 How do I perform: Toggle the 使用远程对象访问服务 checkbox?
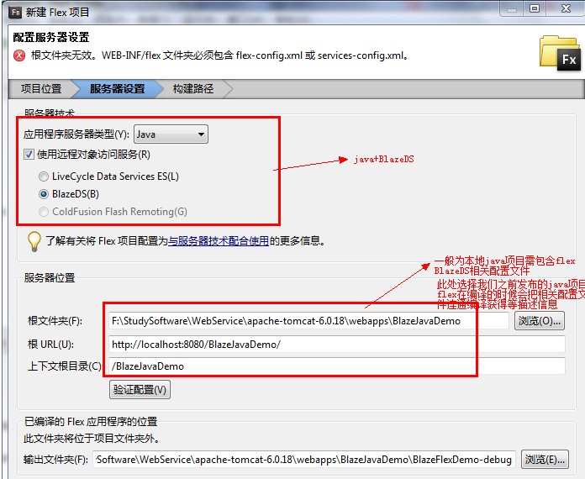tap(29, 155)
